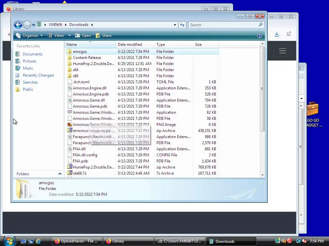Sort by Date modified column header

pyautogui.click(x=135, y=44)
